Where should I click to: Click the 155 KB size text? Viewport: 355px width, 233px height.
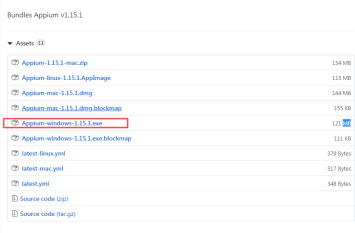click(x=342, y=108)
